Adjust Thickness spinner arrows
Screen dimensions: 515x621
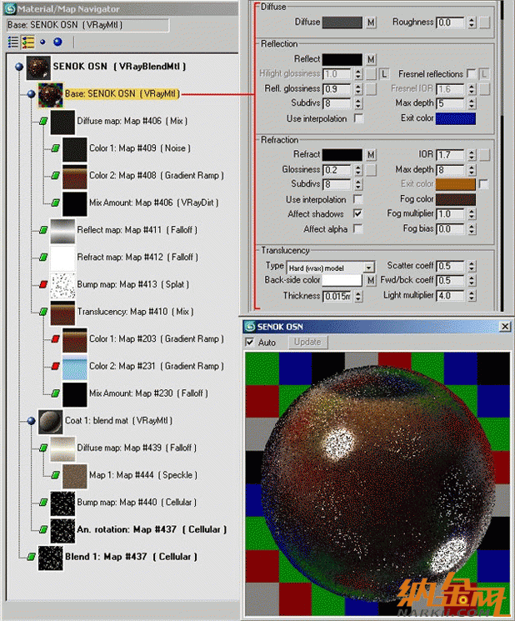pos(358,296)
